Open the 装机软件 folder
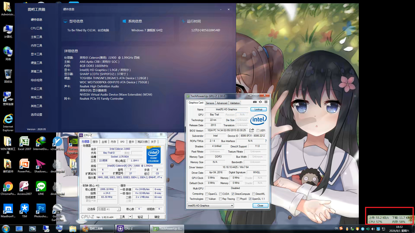This screenshot has height=233, width=415. [x=8, y=166]
